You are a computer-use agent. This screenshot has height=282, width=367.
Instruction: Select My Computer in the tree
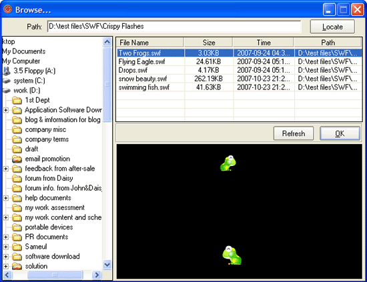click(21, 61)
